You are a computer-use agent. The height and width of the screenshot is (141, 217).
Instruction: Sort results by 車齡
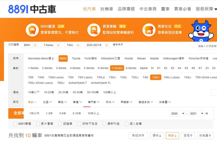[x=172, y=136]
